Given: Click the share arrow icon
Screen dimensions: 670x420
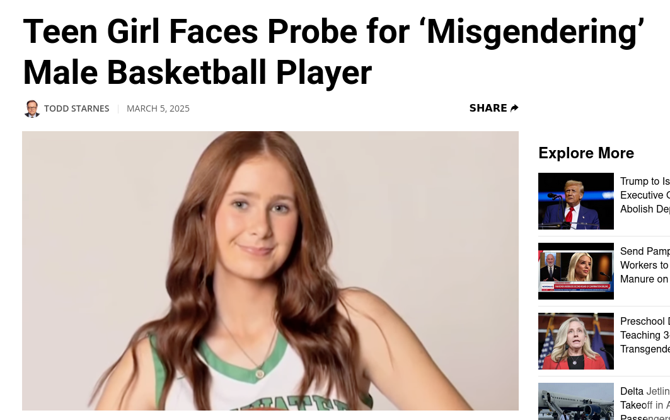Looking at the screenshot, I should (514, 108).
